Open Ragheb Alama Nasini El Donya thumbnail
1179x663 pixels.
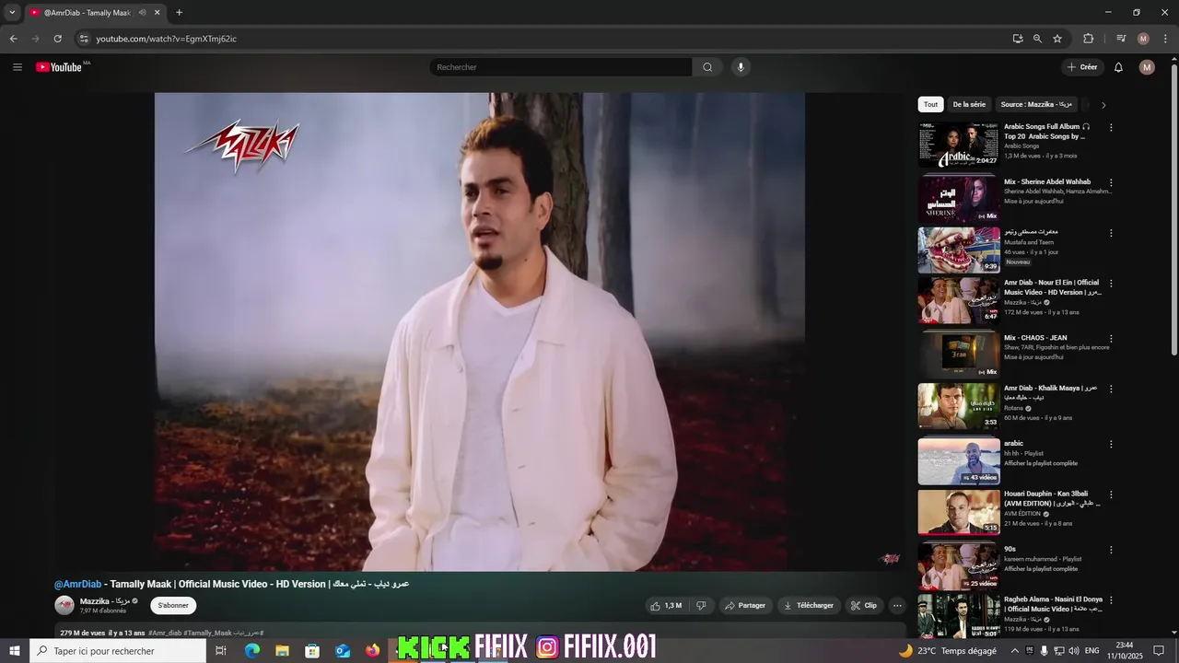[959, 616]
